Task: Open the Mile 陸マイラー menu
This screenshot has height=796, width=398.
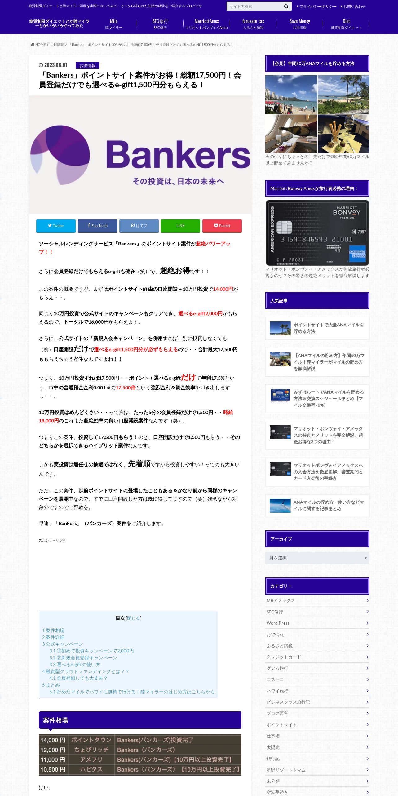Action: (114, 24)
